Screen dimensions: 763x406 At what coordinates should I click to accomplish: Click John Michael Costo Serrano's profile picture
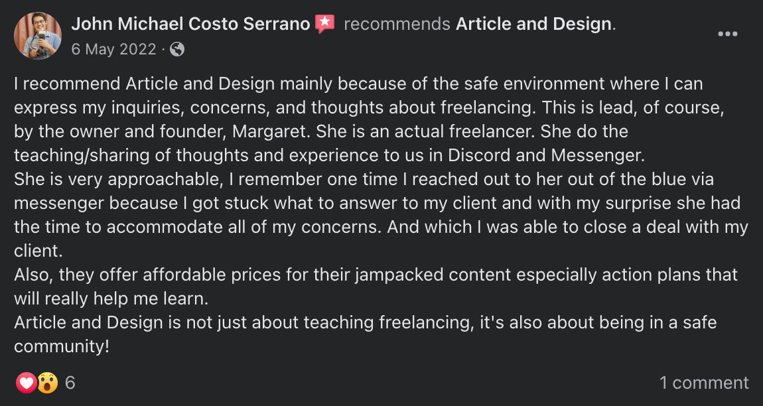pos(38,36)
